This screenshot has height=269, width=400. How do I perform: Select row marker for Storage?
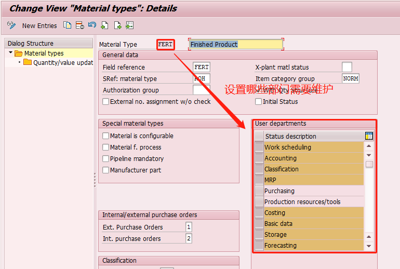pyautogui.click(x=259, y=235)
